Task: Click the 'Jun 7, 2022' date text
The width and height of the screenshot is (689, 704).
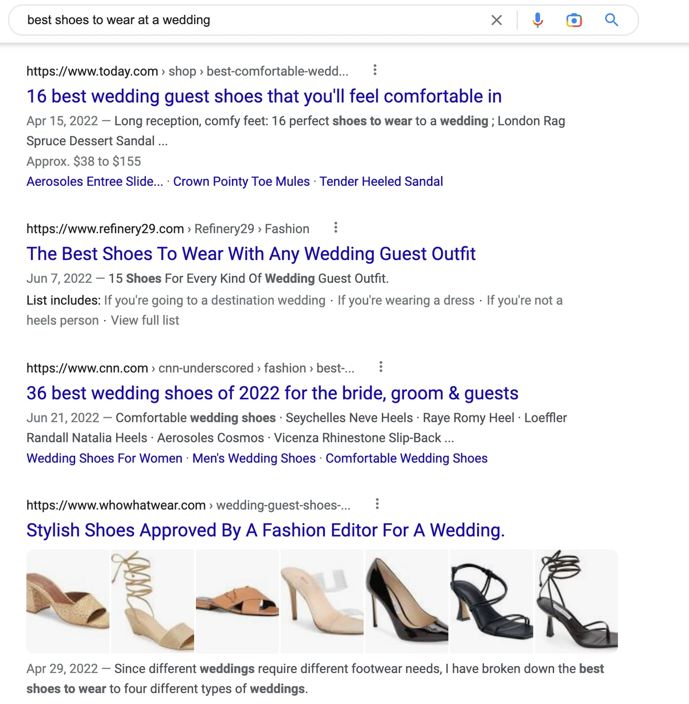Action: point(59,278)
